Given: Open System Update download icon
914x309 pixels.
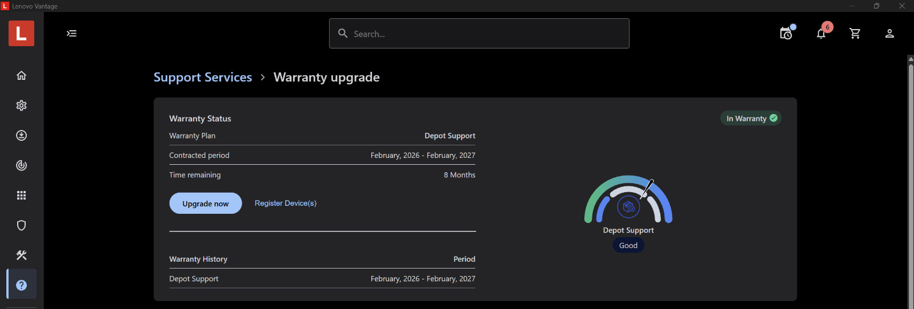Looking at the screenshot, I should coord(21,135).
